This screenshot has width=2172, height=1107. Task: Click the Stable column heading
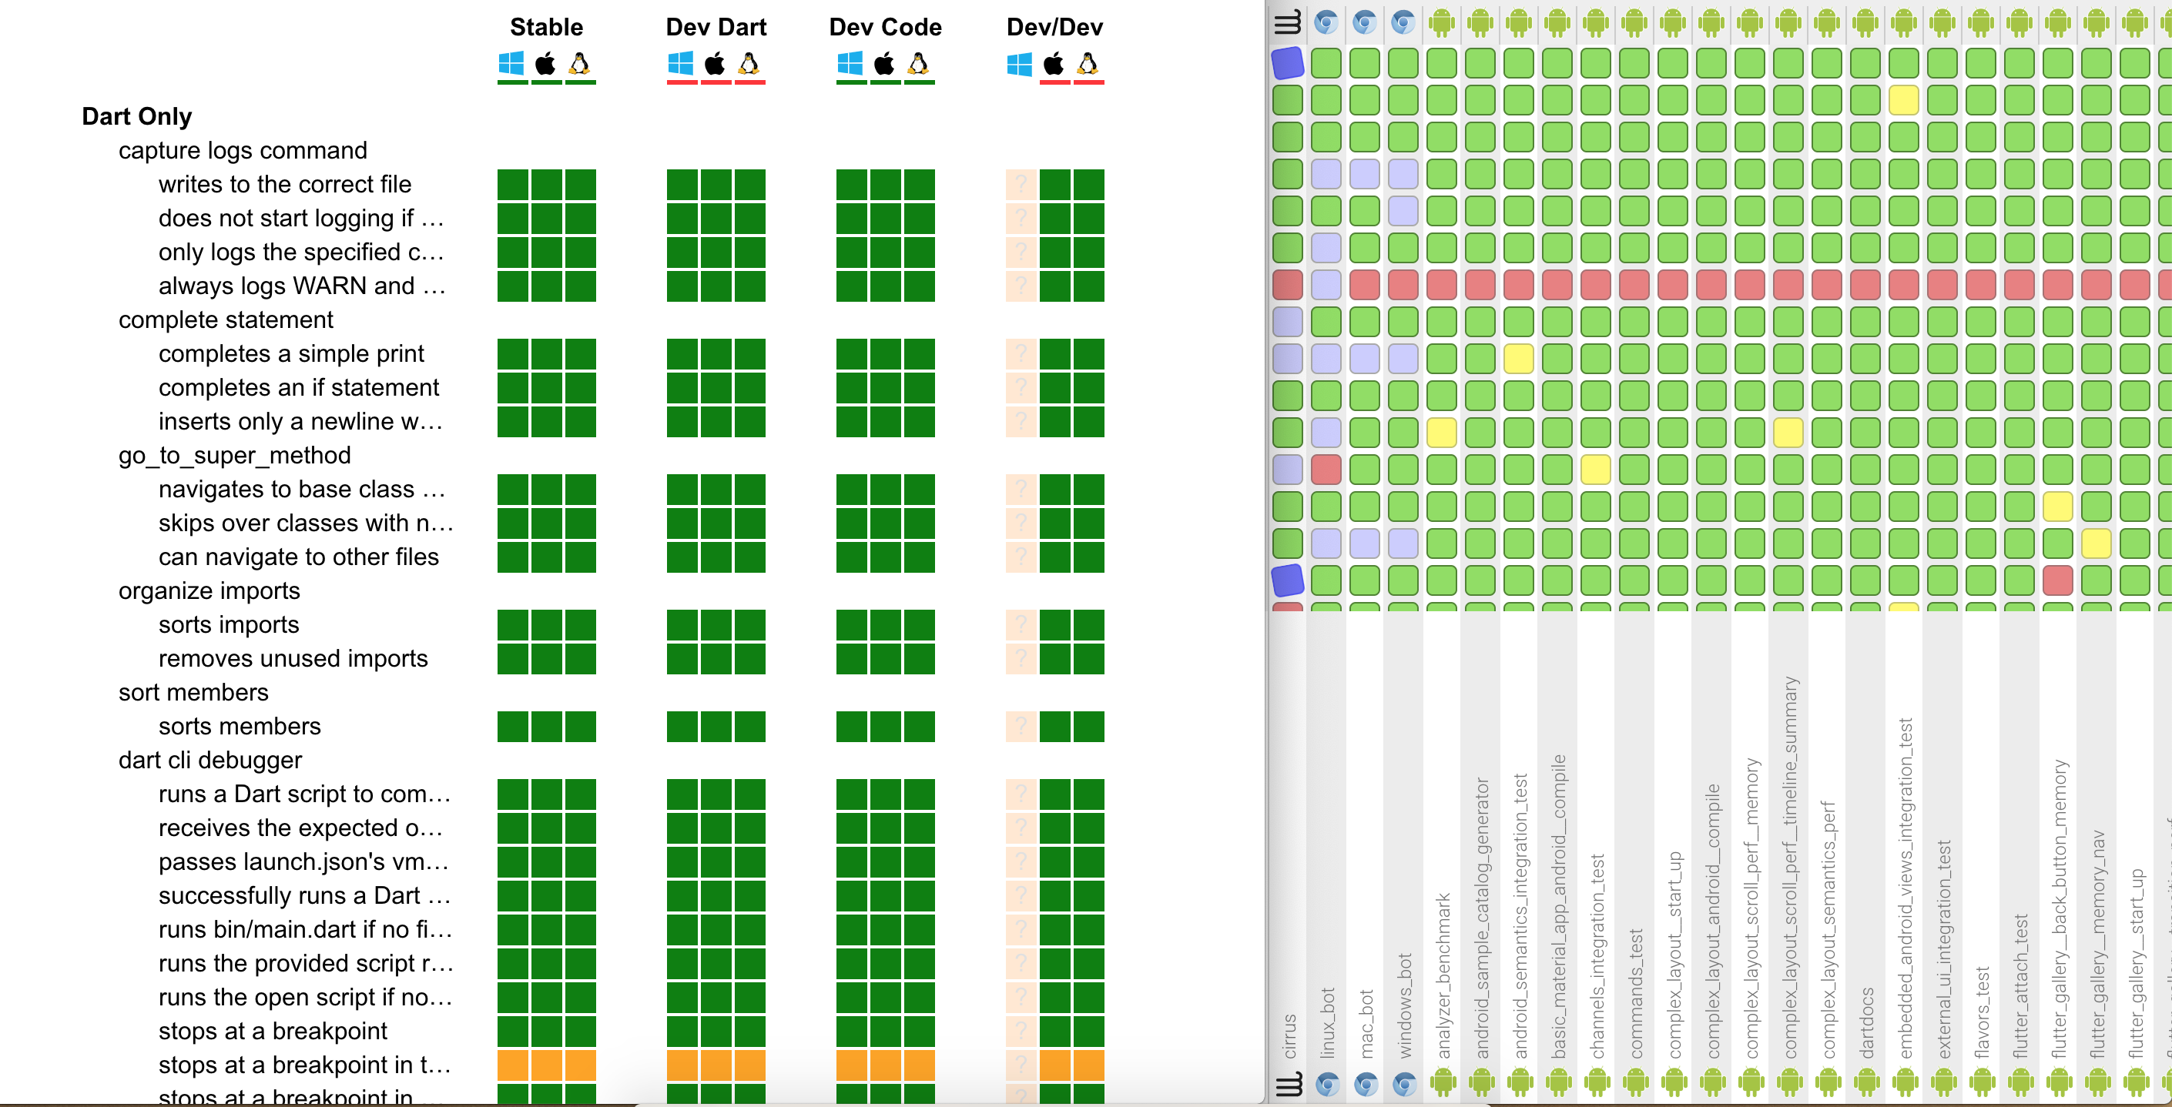[546, 27]
